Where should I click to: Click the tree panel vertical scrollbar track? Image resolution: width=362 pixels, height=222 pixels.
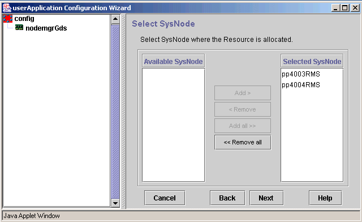(x=115, y=112)
